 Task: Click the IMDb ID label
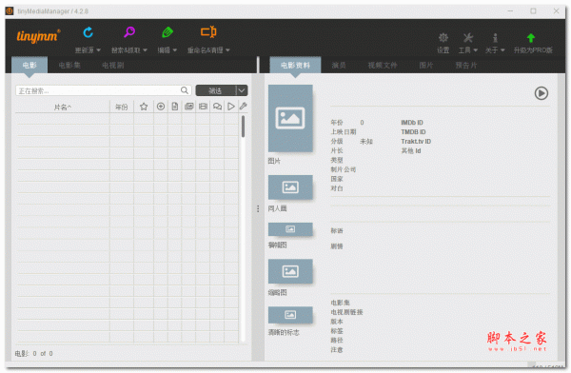[x=412, y=123]
